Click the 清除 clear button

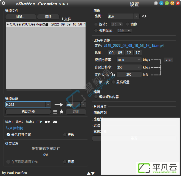48,17
